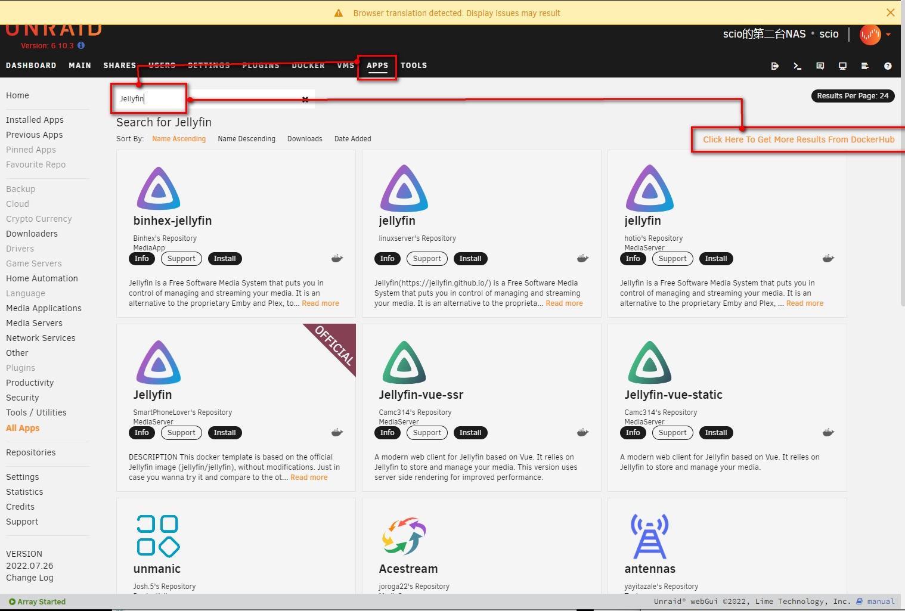Screen dimensions: 905x611
Task: Go to the Shares tab
Action: coord(119,66)
